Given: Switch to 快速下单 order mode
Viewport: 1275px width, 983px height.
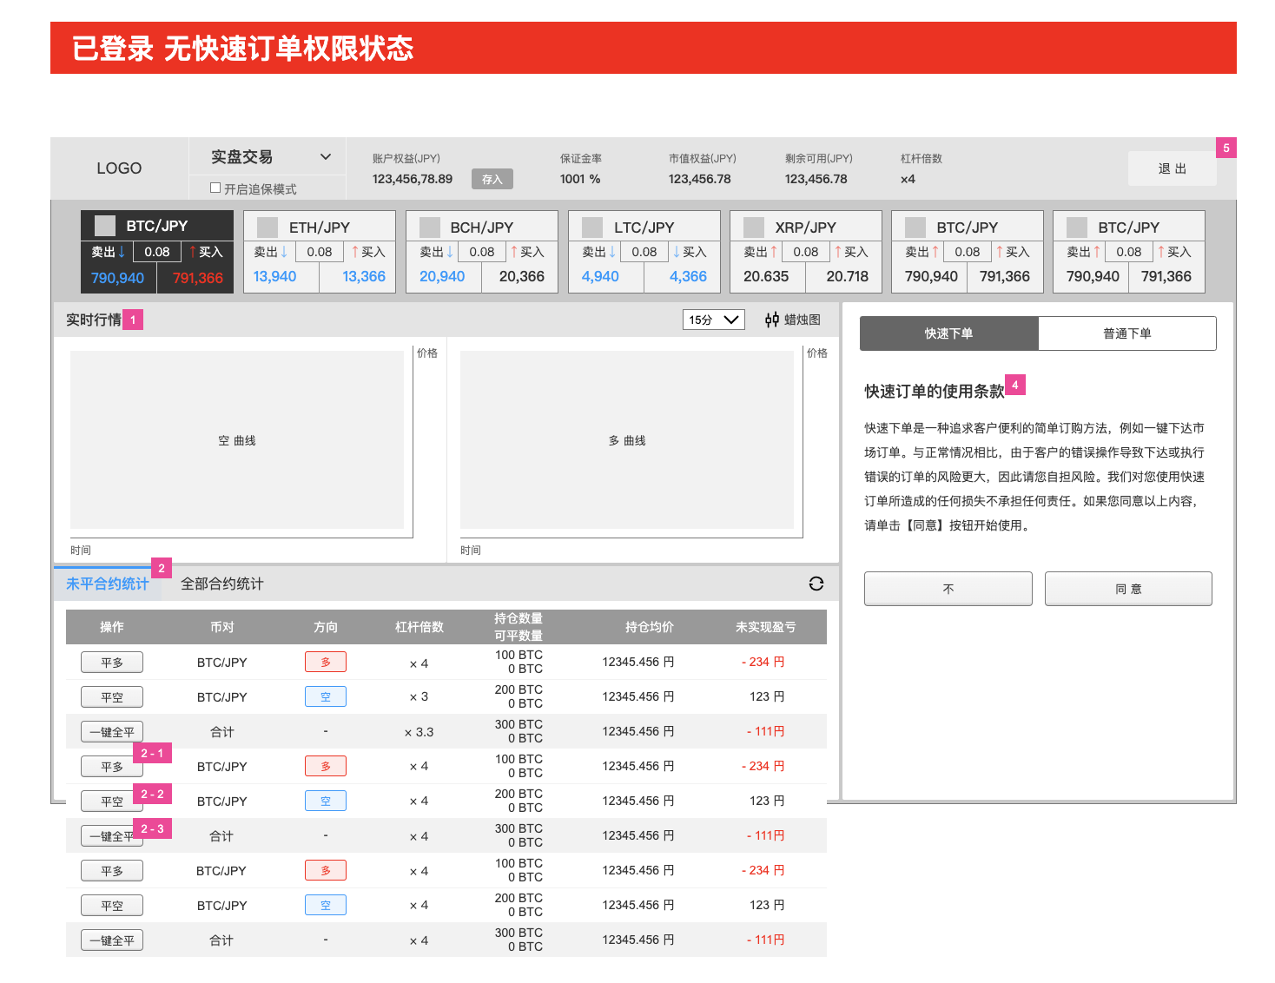Looking at the screenshot, I should [x=948, y=333].
